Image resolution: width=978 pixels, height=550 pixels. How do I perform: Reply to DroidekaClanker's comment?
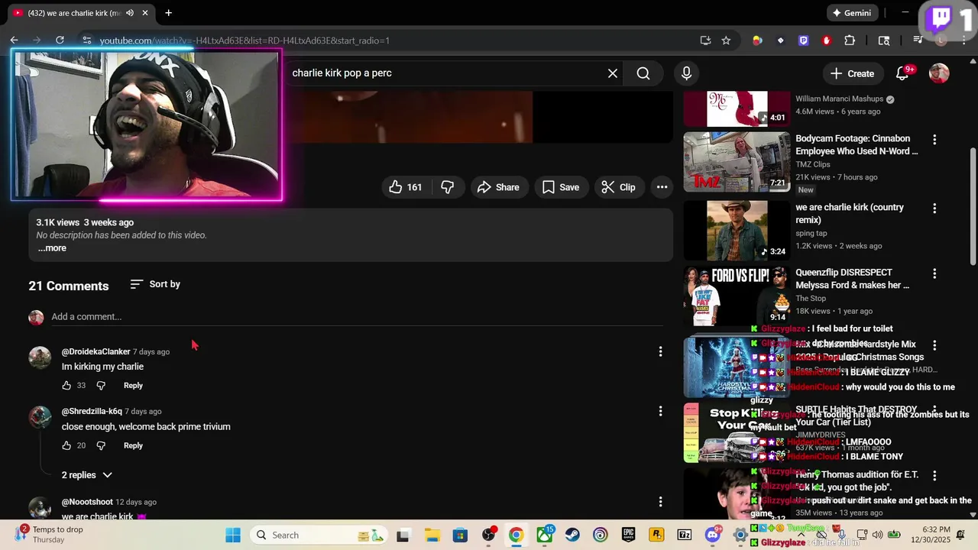pos(133,385)
